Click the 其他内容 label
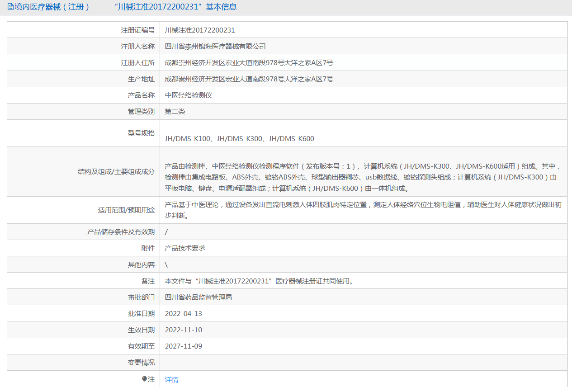 141,264
